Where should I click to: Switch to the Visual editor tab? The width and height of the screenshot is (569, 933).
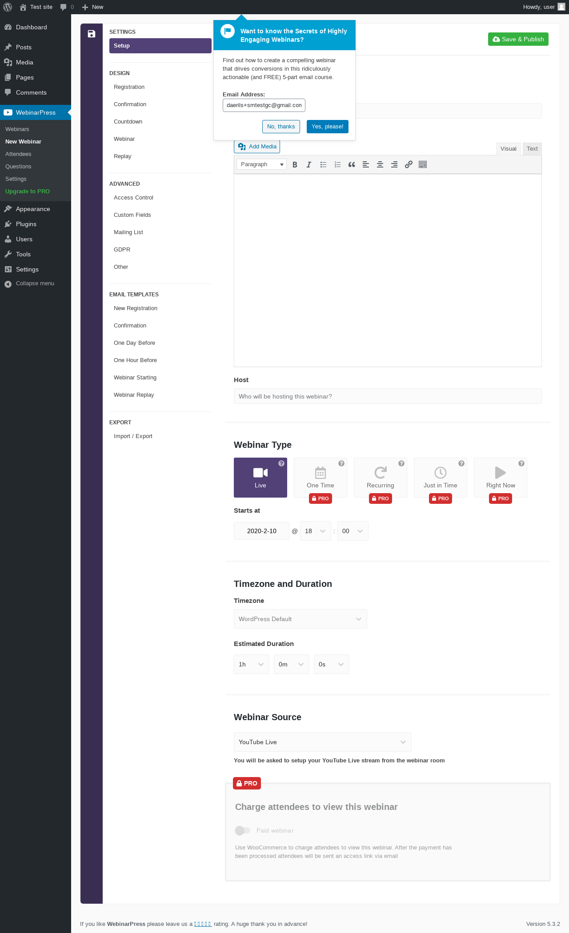pos(509,149)
